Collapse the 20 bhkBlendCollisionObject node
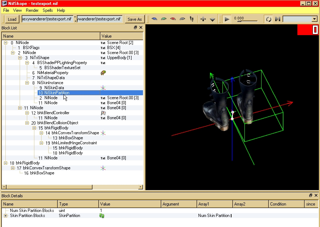The image size is (320, 227). coord(27,123)
